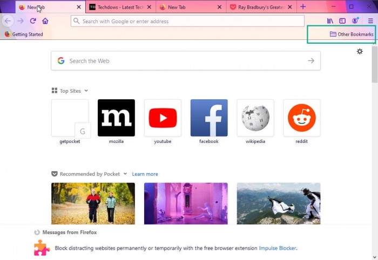Focus the Search the Web box
This screenshot has width=378, height=260.
click(x=186, y=60)
